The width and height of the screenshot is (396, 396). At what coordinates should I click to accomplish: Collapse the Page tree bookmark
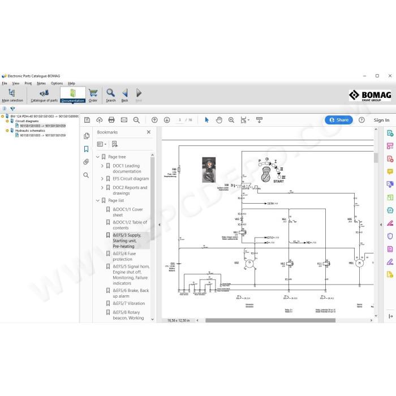[x=98, y=157]
